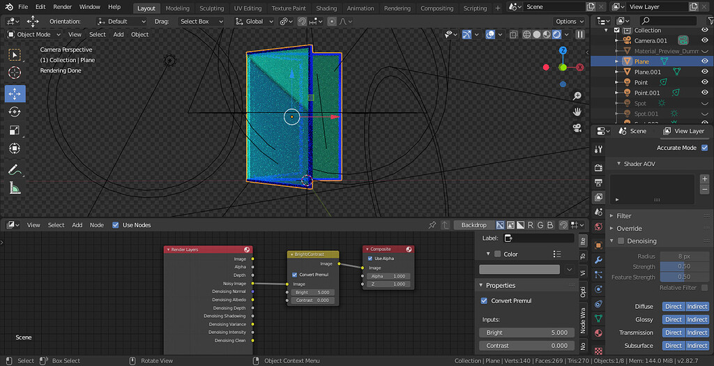
Task: Open the Options dropdown
Action: (x=569, y=22)
